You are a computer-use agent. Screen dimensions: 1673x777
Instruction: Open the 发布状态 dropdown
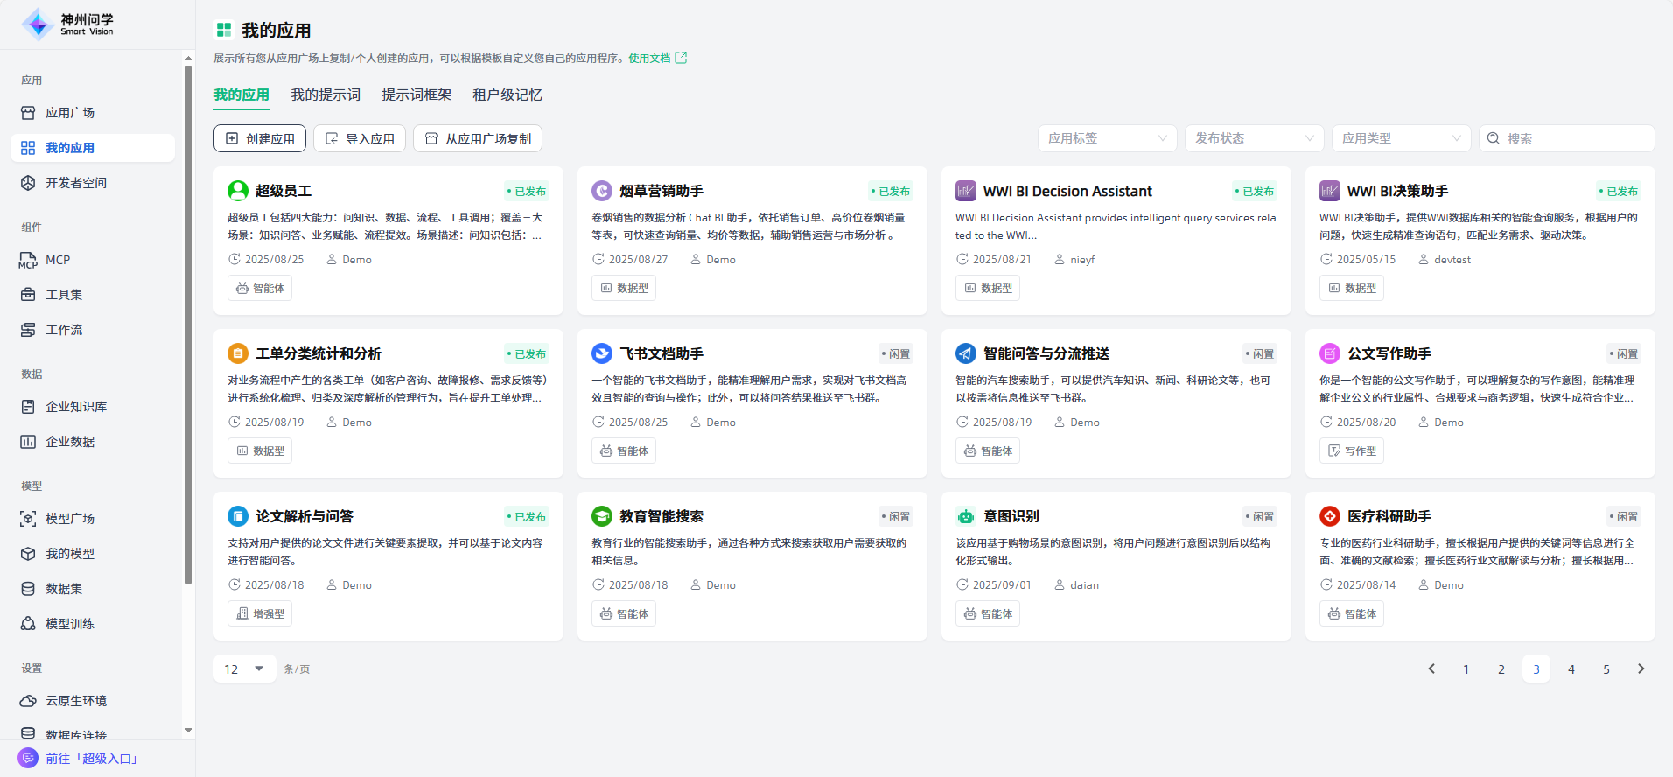(1254, 138)
